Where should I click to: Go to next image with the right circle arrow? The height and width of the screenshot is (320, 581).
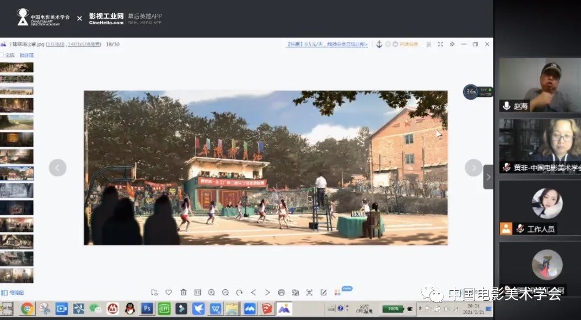click(x=474, y=168)
